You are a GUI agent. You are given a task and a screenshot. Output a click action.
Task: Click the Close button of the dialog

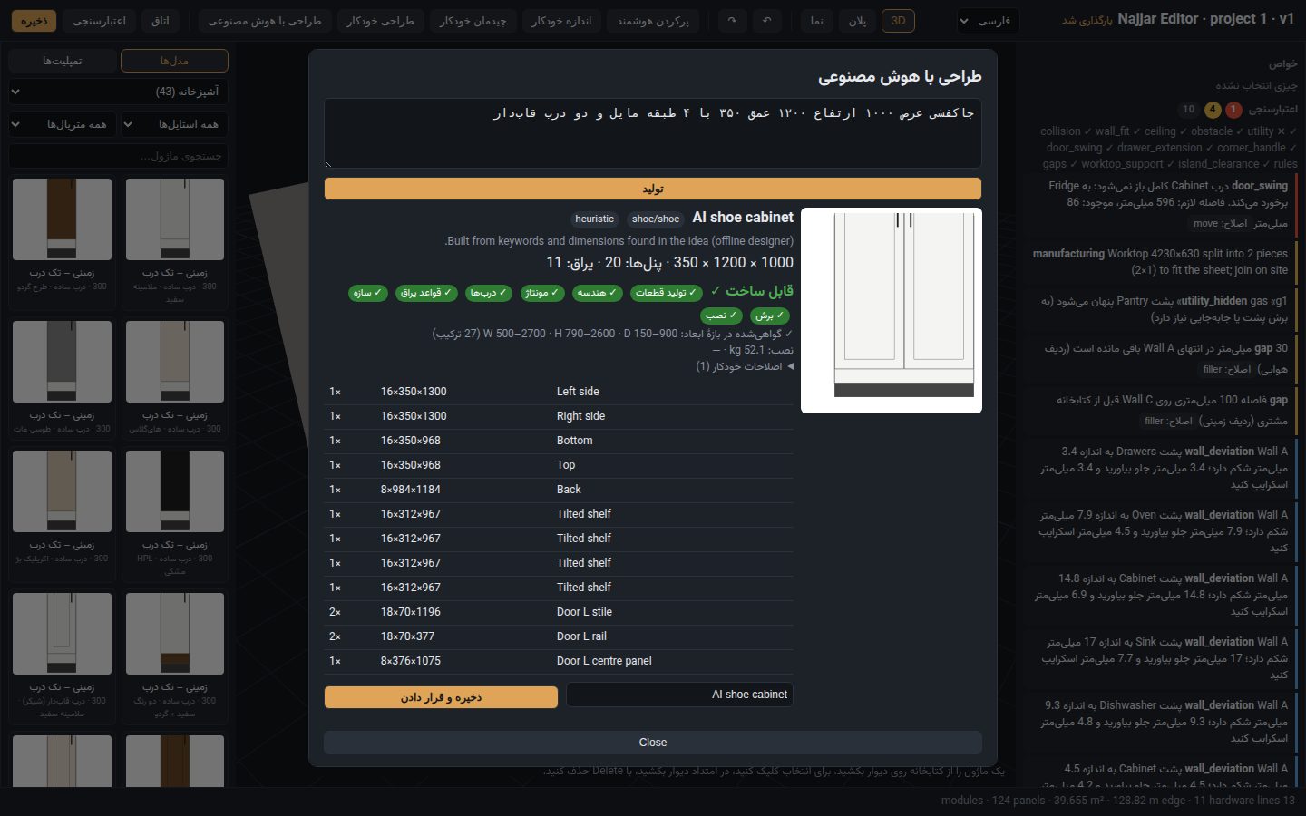tap(653, 743)
